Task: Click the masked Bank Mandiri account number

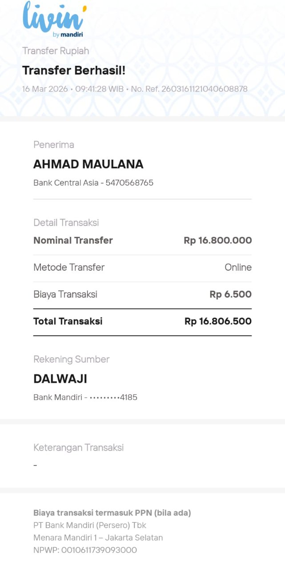Action: click(113, 397)
